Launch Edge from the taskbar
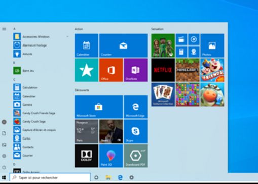The image size is (258, 184). point(120,177)
